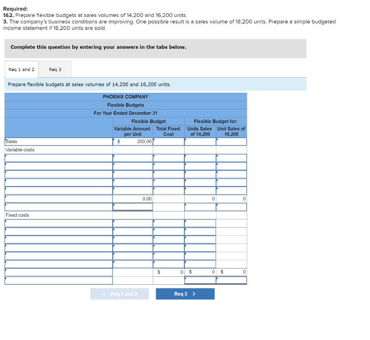370x340 pixels.
Task: Click the first Variable costs name field
Action: 58,158
